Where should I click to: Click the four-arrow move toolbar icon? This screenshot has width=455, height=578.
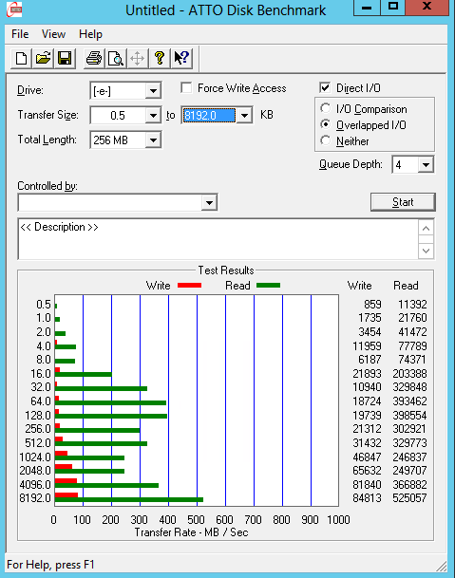point(138,58)
